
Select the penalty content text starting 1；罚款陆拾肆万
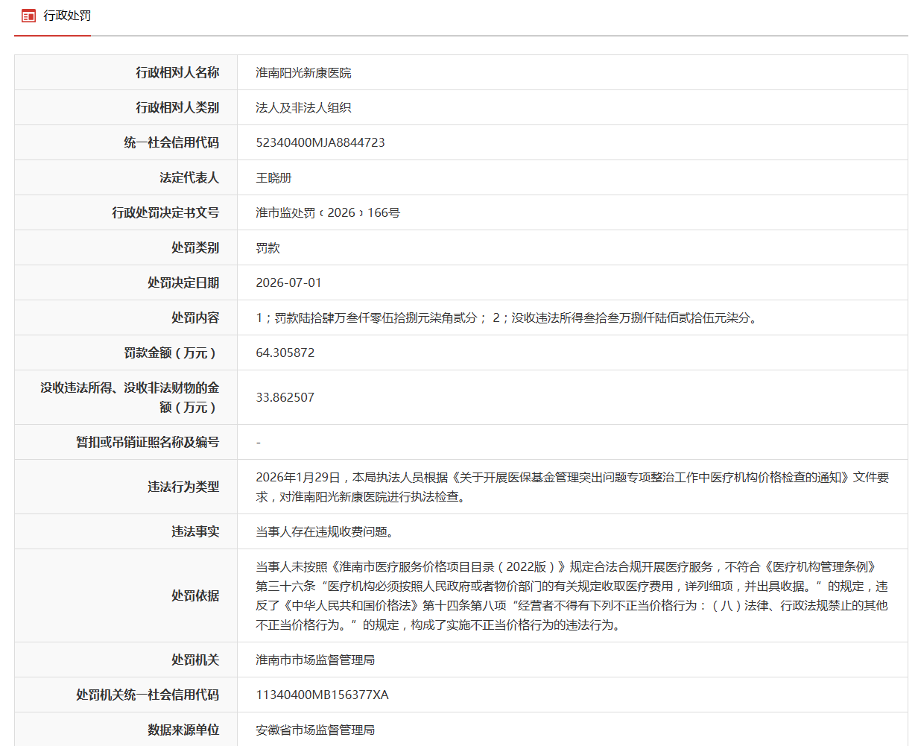click(507, 317)
